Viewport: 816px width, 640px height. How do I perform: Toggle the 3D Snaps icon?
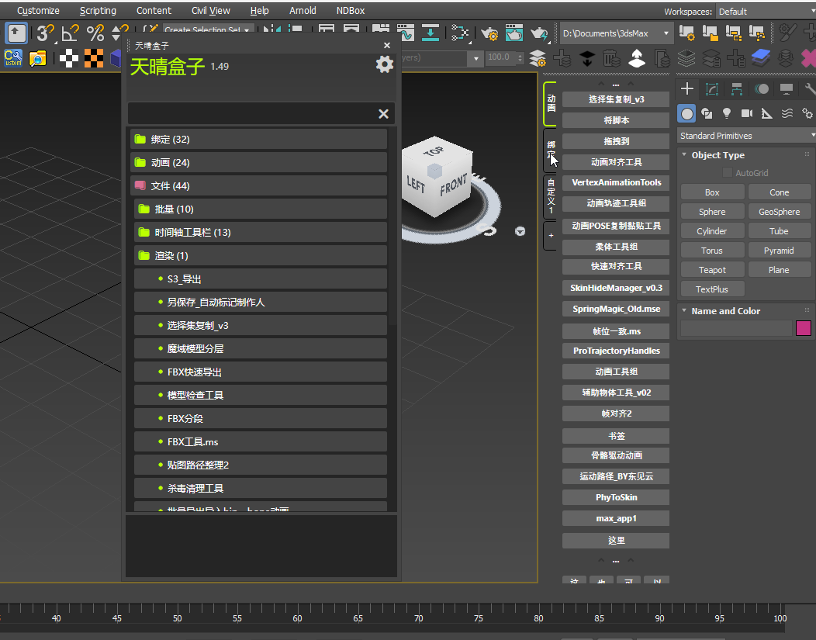(45, 33)
